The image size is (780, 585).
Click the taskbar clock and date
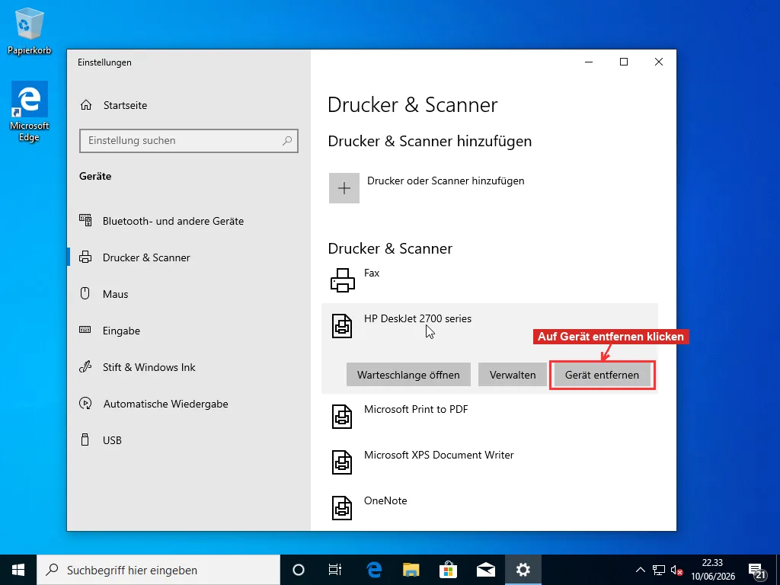[x=712, y=570]
